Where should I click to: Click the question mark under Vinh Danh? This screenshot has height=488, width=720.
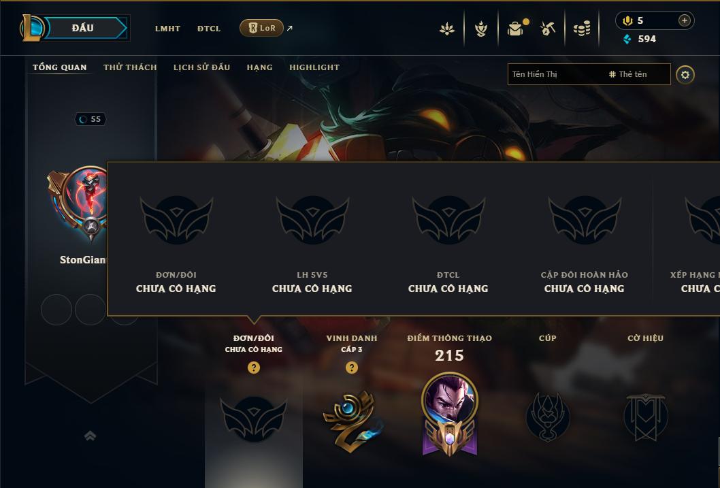[x=352, y=368]
